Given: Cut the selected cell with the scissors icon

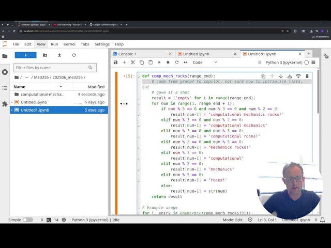Looking at the screenshot, I should [133, 63].
